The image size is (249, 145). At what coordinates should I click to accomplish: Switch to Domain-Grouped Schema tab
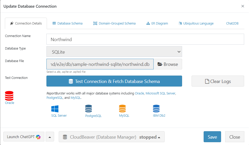click(114, 23)
